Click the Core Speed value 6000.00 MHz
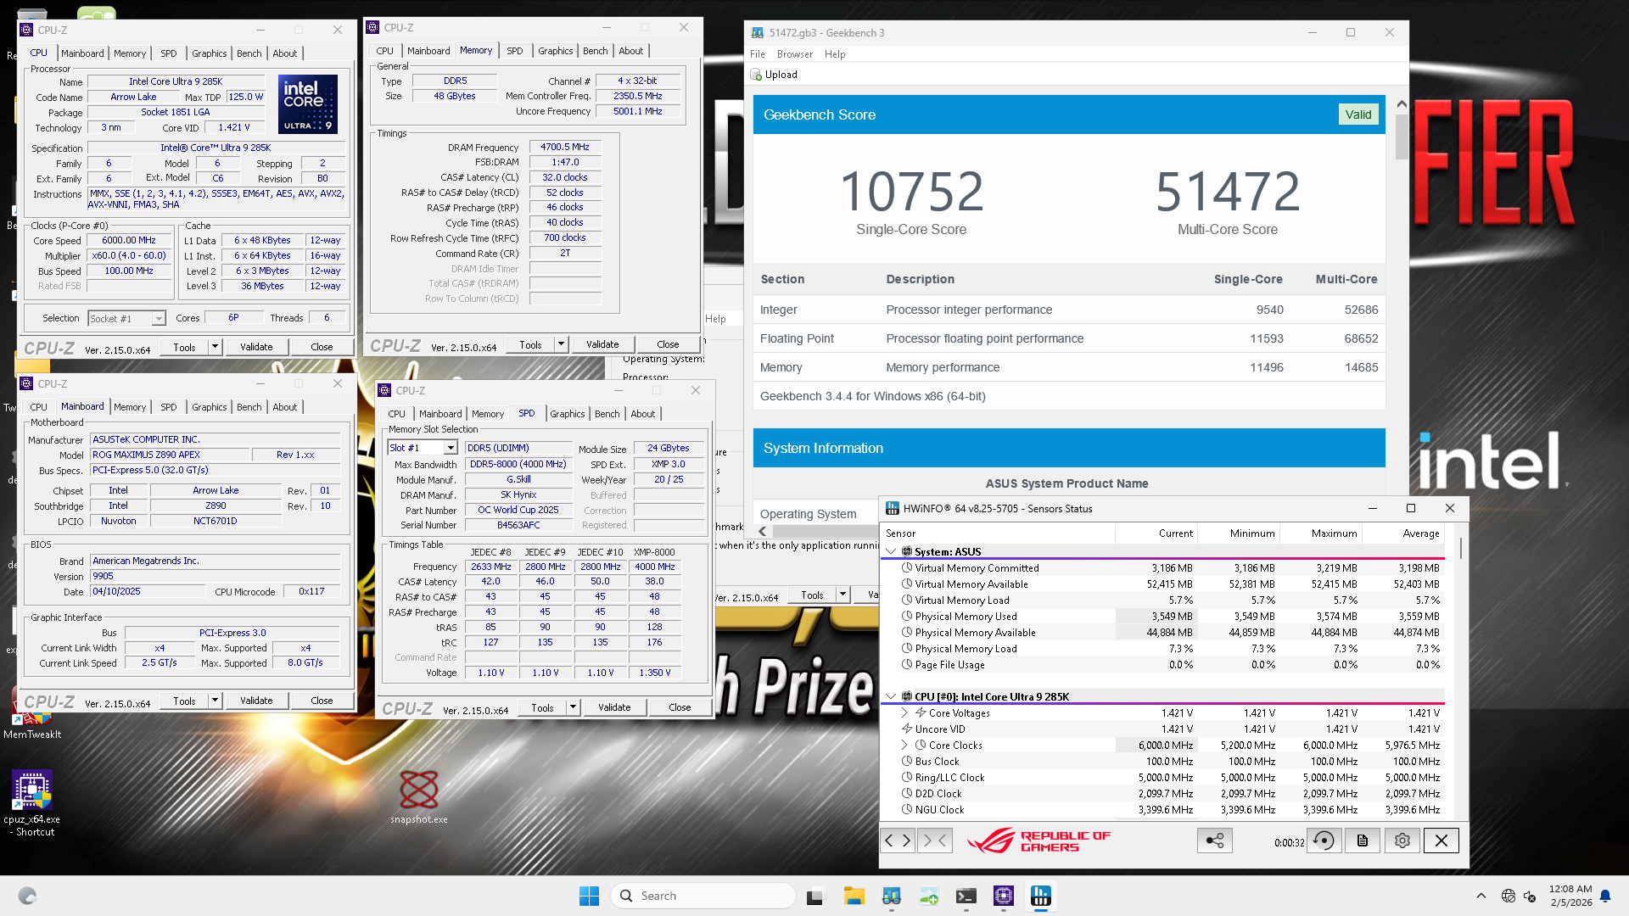Viewport: 1629px width, 916px height. pos(129,241)
